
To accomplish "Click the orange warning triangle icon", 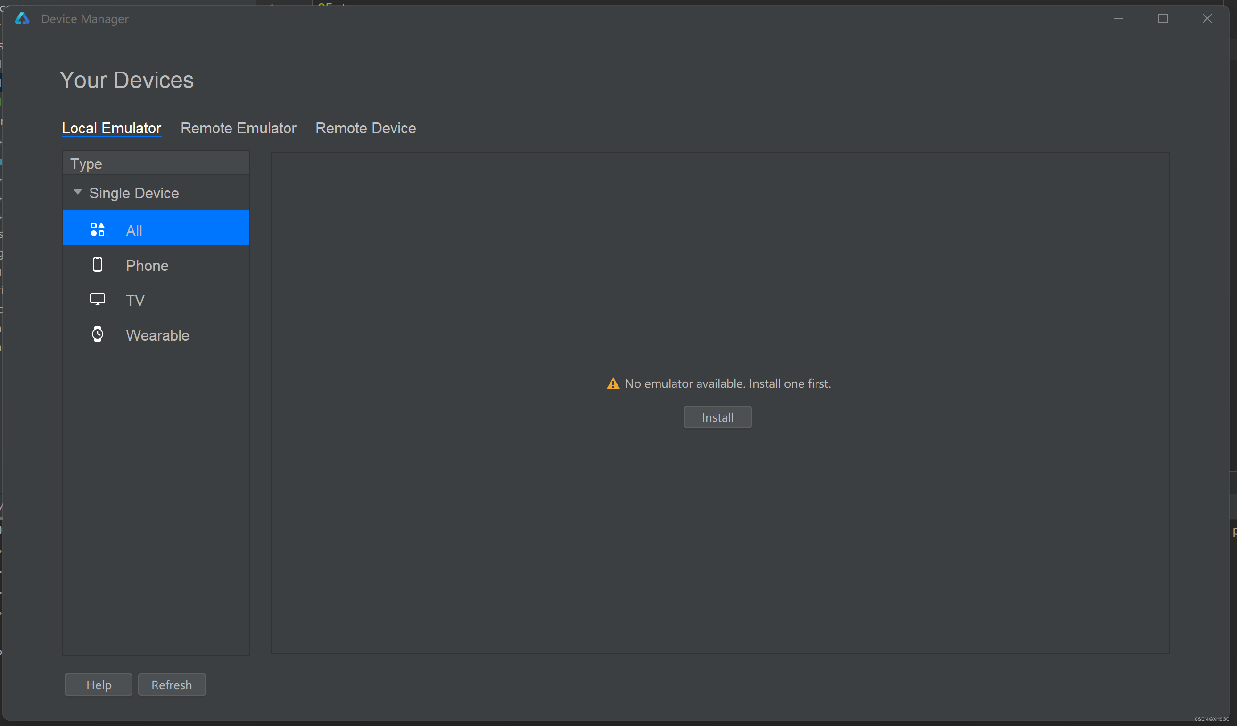I will point(613,383).
